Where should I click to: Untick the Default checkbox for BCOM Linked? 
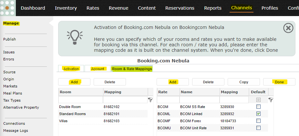pos(258,114)
